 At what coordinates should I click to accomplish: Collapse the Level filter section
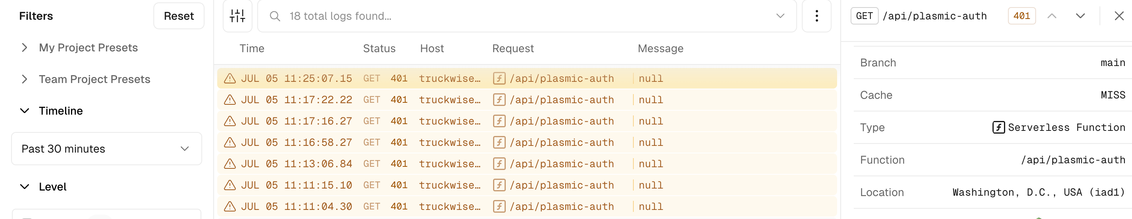point(25,187)
